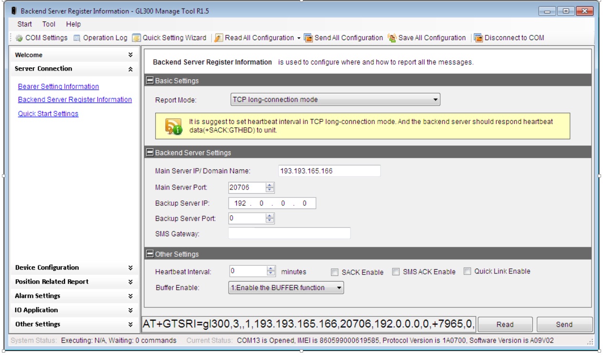Click Disconnect to COM toolbar icon

click(478, 38)
